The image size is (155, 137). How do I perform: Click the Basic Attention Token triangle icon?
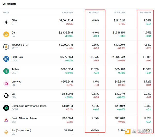click(6, 120)
